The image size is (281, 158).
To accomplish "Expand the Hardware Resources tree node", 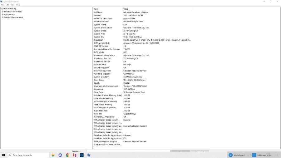I will tap(2, 12).
